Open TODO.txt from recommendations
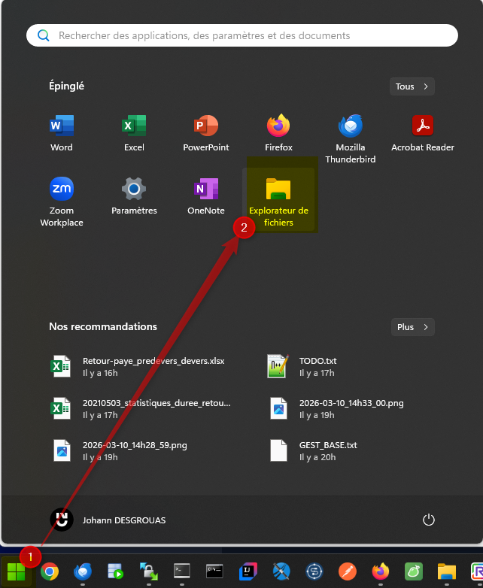Viewport: 483px width, 588px height. pos(316,366)
